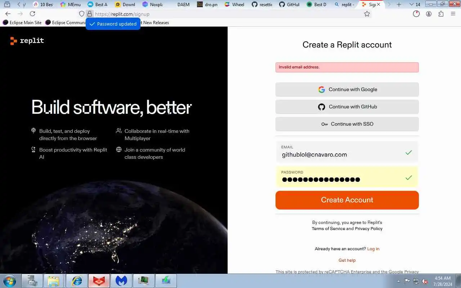The height and width of the screenshot is (288, 461).
Task: Click the Google logo icon on the button
Action: click(322, 90)
